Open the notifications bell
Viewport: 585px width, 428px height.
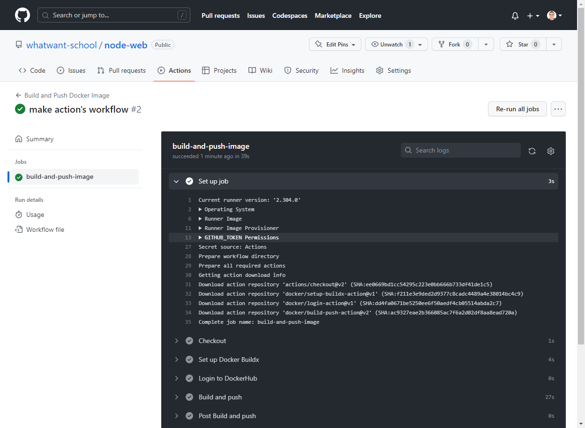click(515, 15)
